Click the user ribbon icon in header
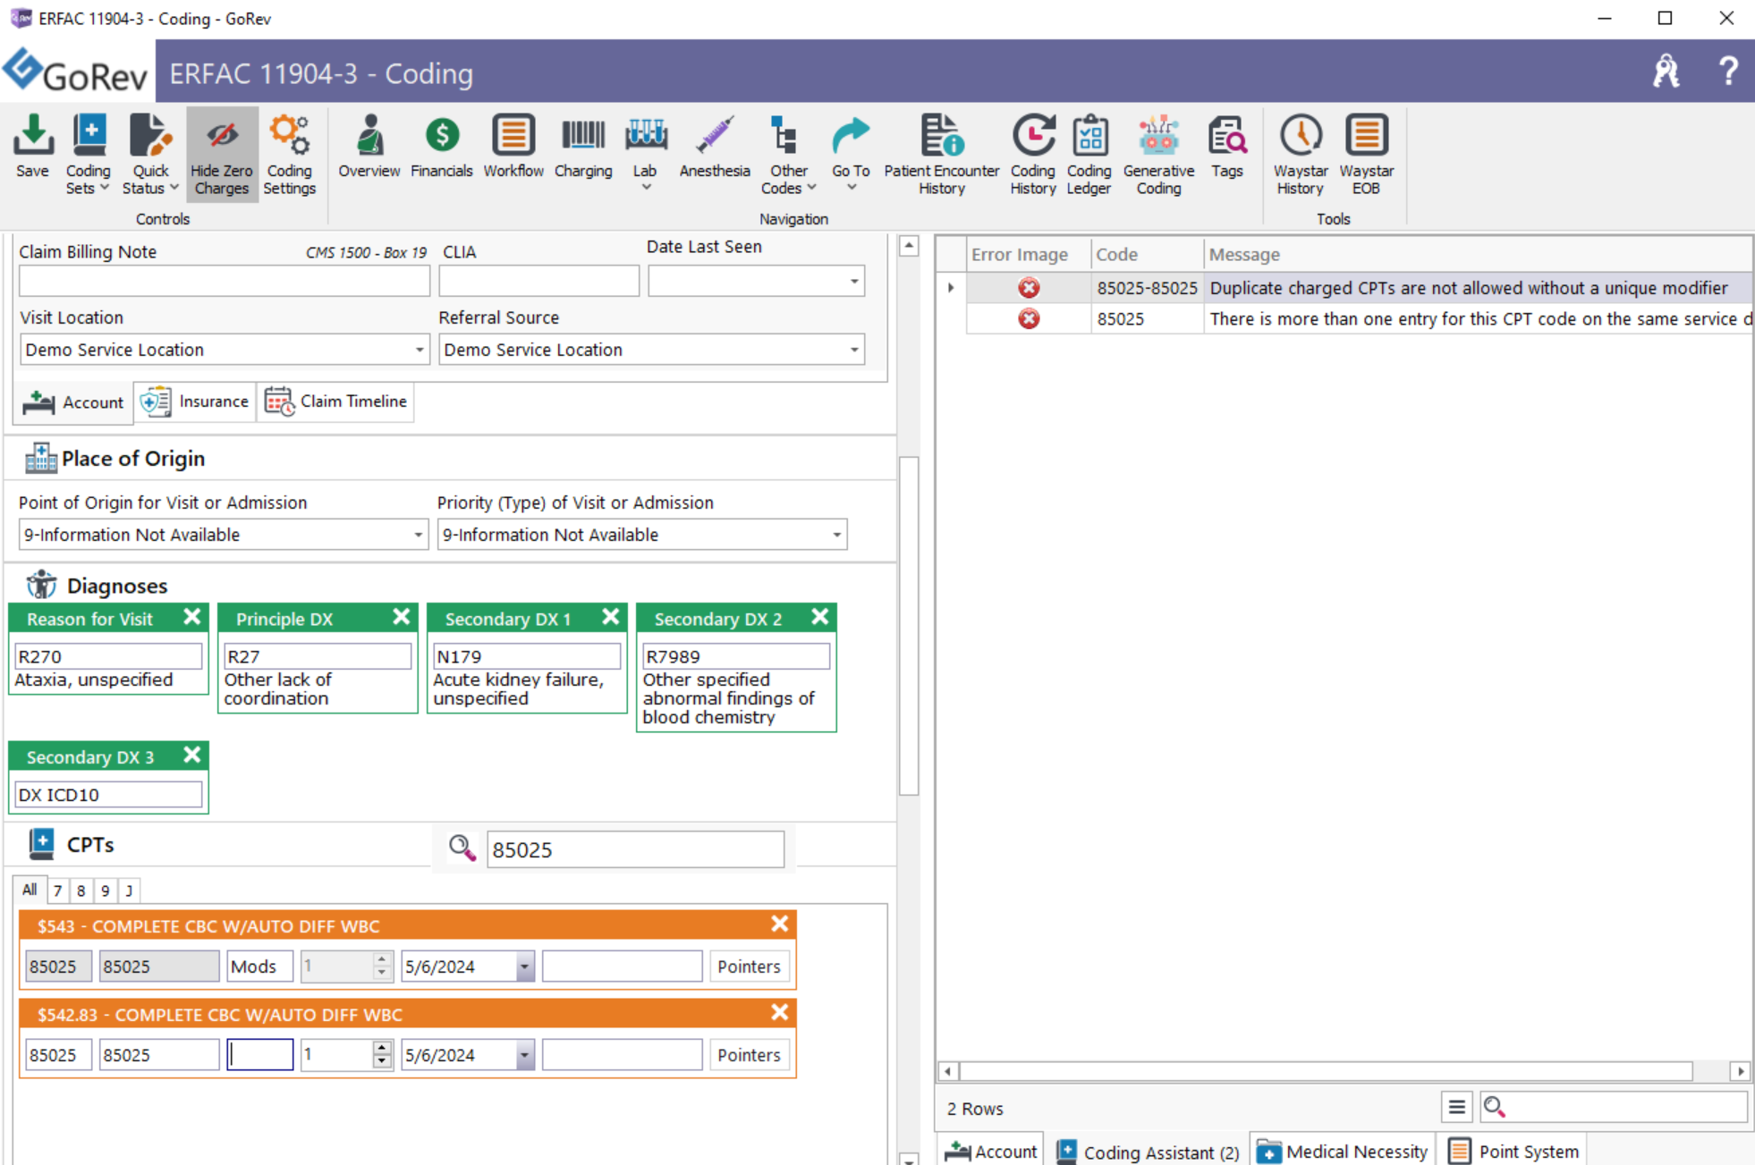This screenshot has width=1755, height=1165. pyautogui.click(x=1666, y=71)
